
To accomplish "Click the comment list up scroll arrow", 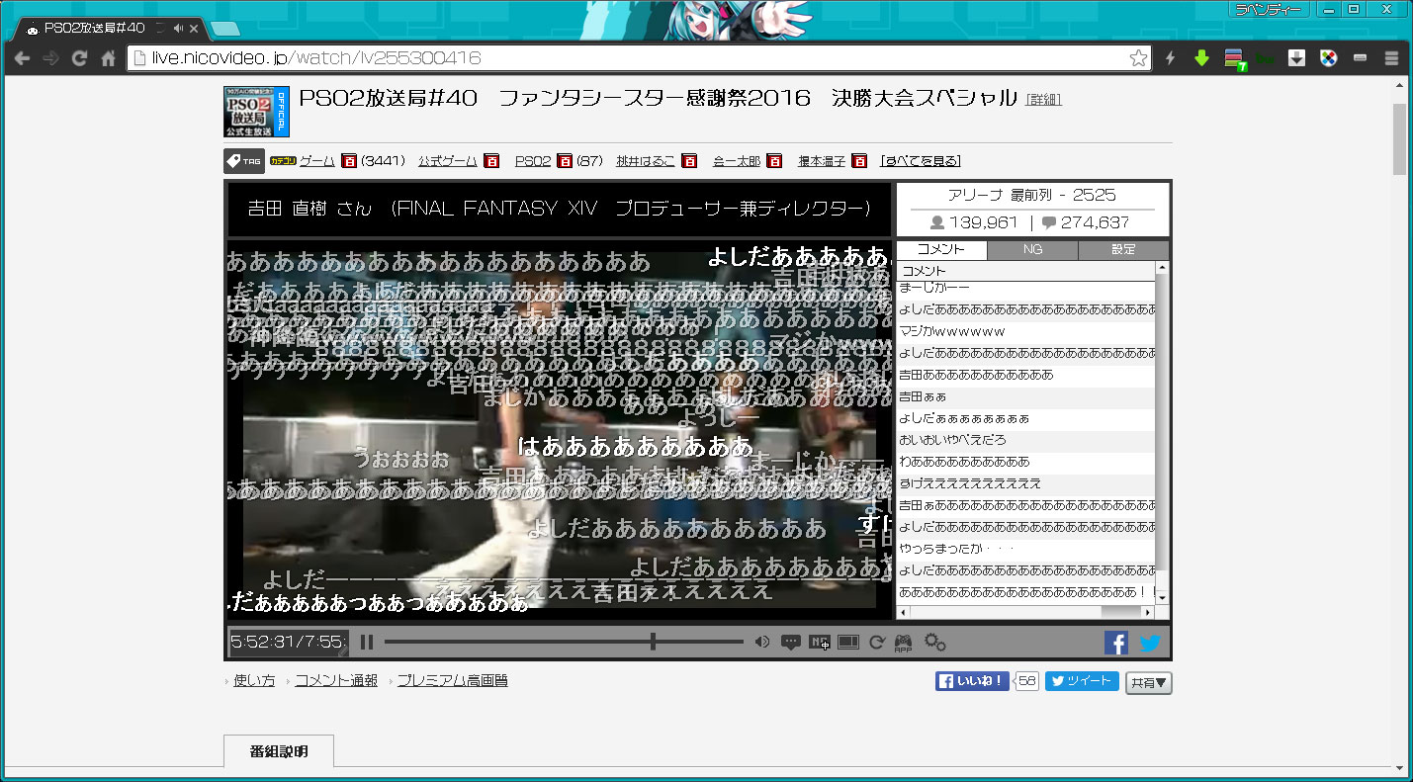I will (x=1162, y=268).
